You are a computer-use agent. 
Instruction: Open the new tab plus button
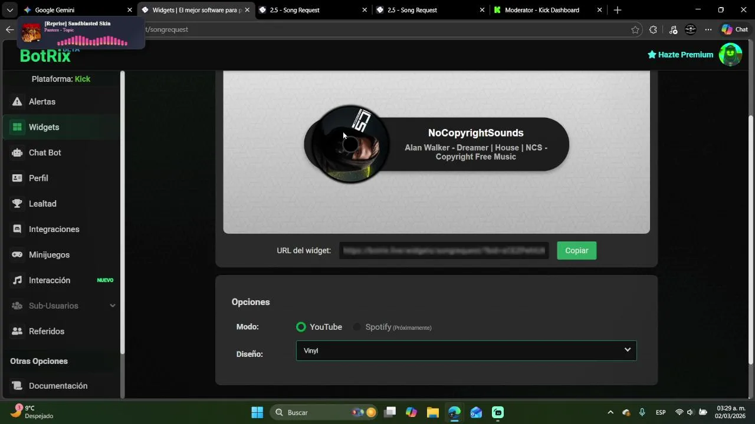(617, 10)
